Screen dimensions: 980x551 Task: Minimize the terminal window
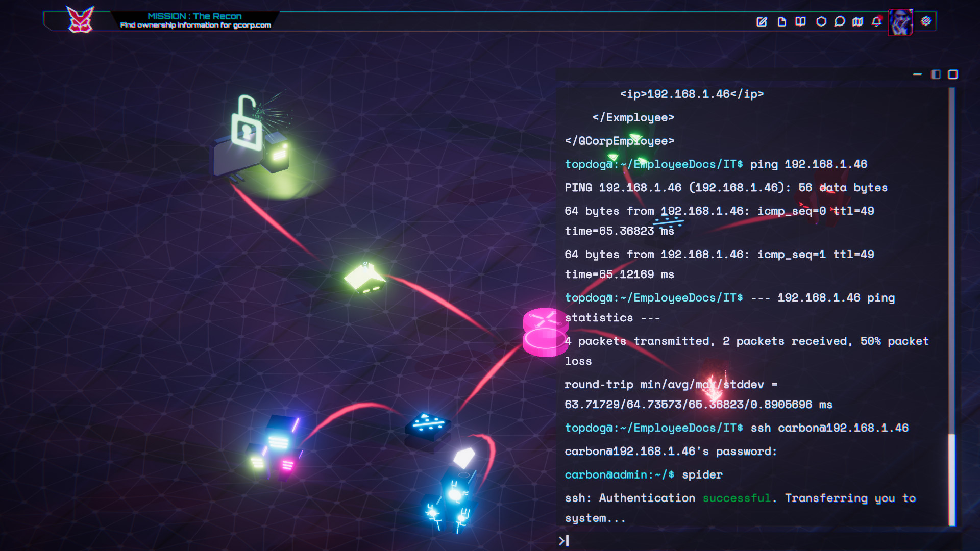tap(917, 74)
